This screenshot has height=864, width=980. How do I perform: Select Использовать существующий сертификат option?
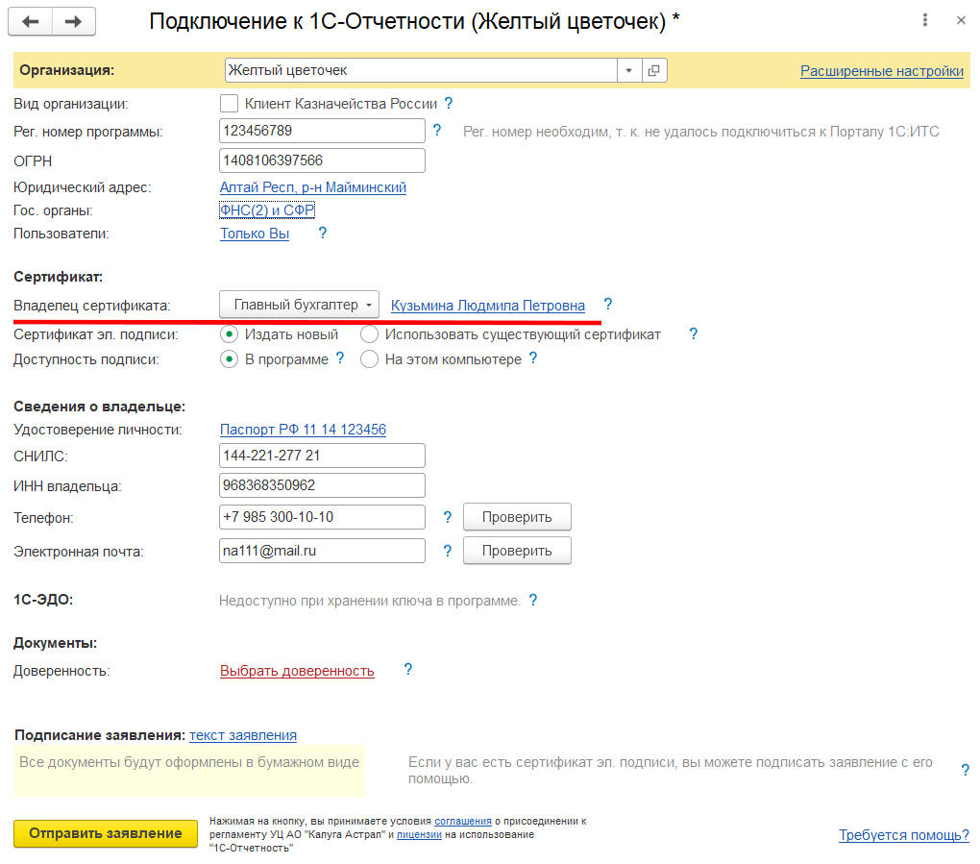[369, 334]
